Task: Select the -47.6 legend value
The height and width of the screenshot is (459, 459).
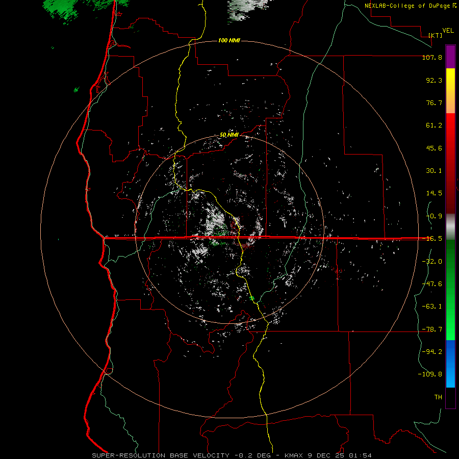Action: coord(432,284)
